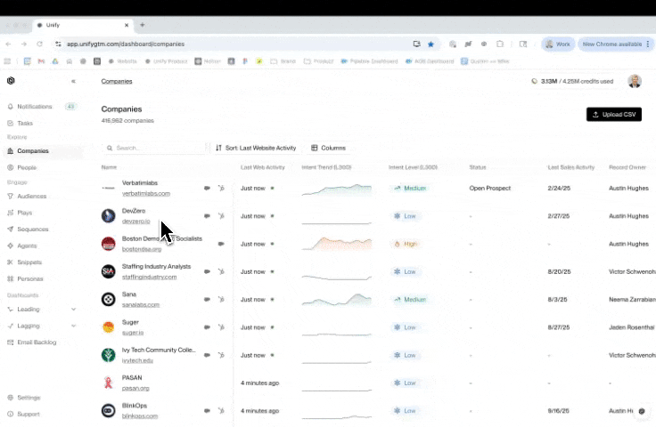Screen dimensions: 656x427
Task: Click the Gmail bookmark icon
Action: coord(41,61)
